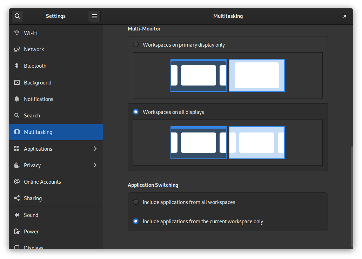Open the Settings search button
Viewport: 362px width, 259px height.
pos(17,16)
